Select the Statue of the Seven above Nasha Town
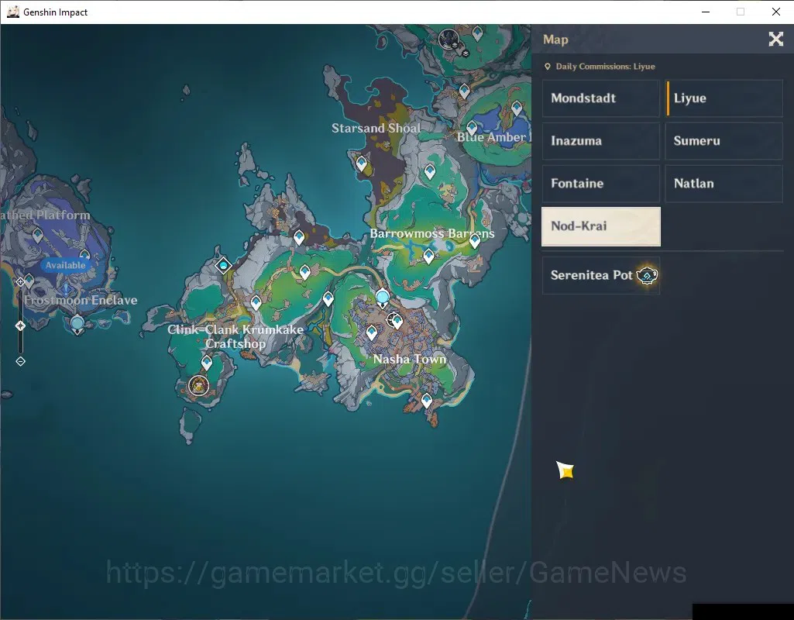 click(383, 298)
